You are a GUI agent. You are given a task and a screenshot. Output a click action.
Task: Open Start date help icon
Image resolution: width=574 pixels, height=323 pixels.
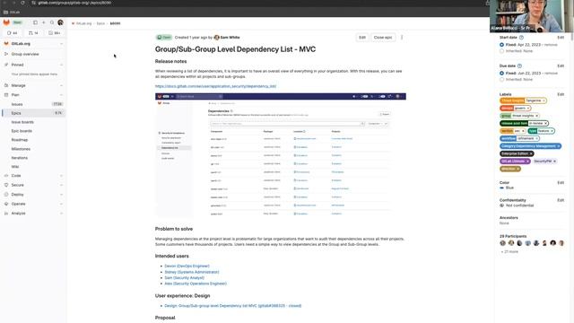tap(521, 38)
